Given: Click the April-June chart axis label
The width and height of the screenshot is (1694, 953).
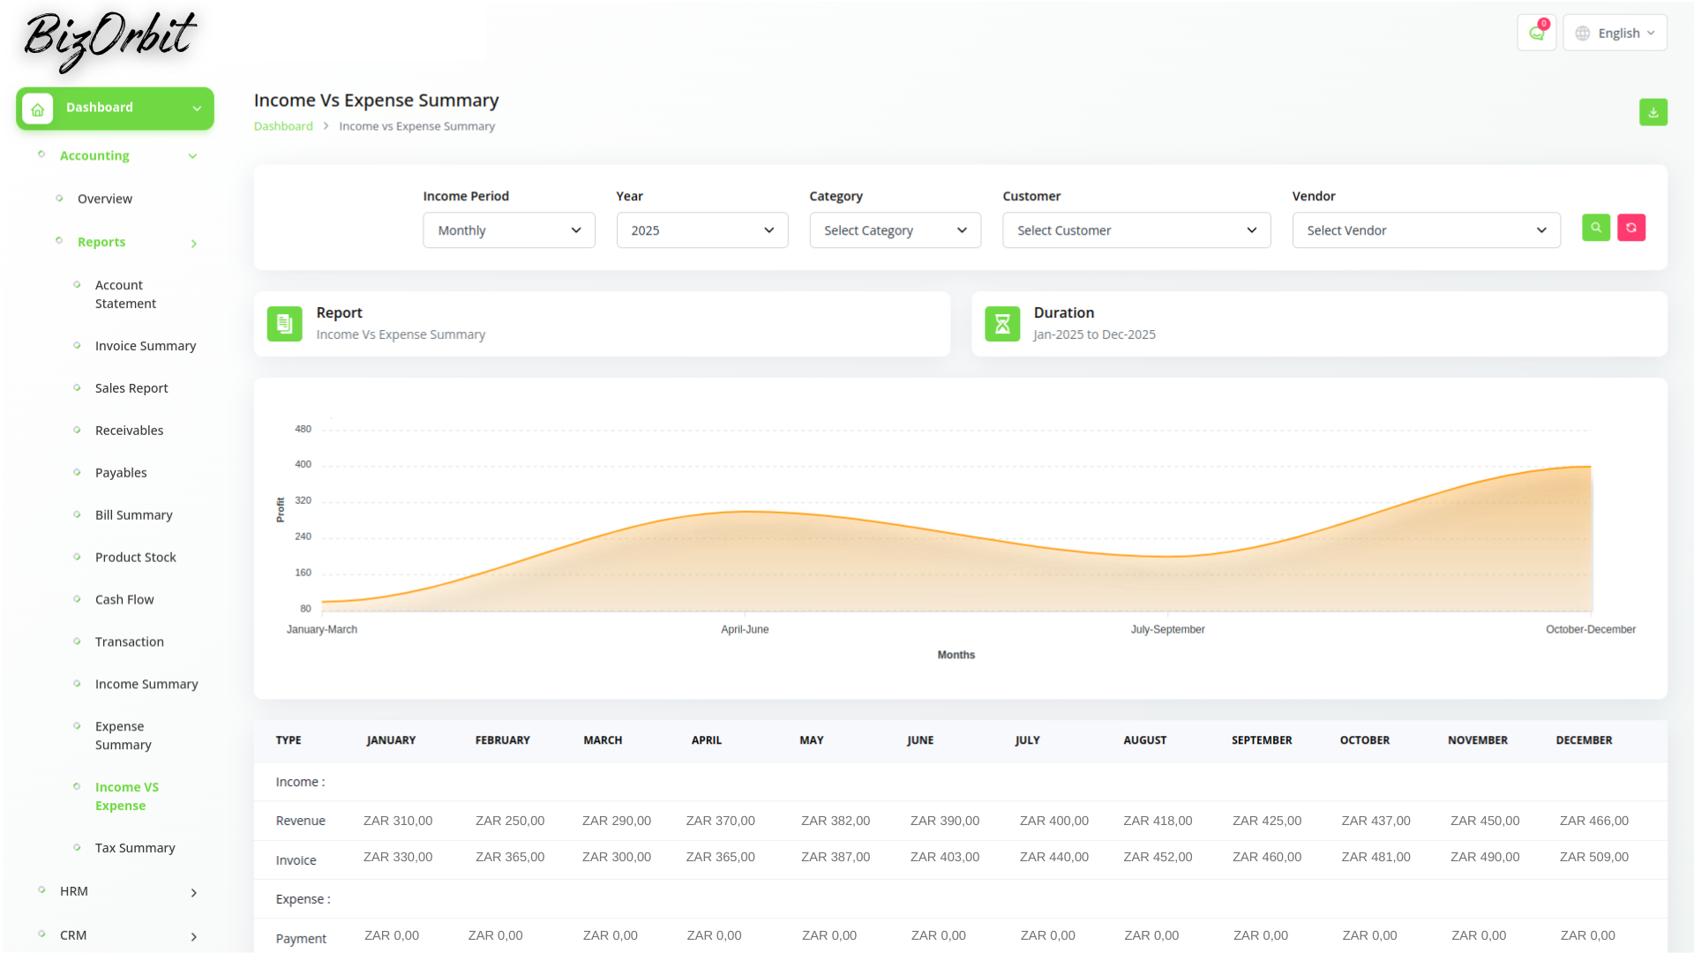Looking at the screenshot, I should click(x=745, y=629).
